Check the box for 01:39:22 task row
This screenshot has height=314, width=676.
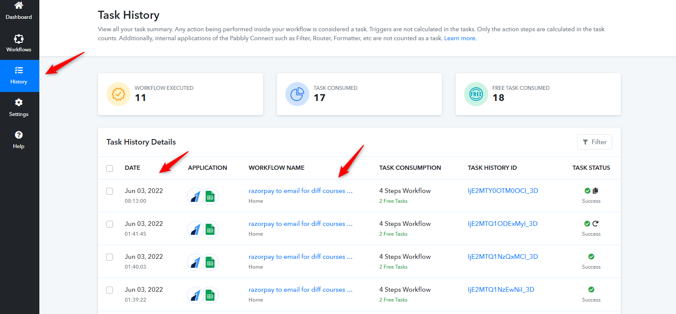[110, 290]
